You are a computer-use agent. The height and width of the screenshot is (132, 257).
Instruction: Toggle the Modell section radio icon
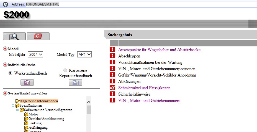click(5, 49)
